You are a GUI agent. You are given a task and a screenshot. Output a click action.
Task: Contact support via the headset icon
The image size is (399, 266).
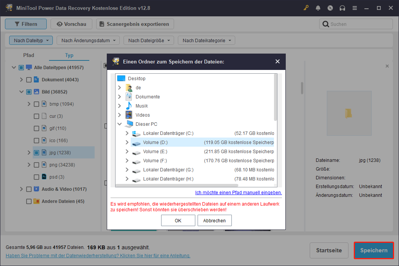coord(342,8)
